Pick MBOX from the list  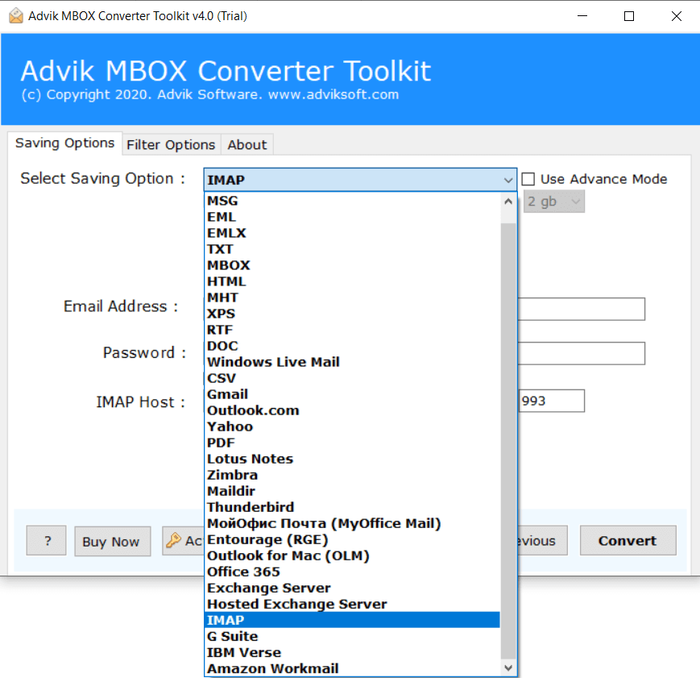[353, 265]
